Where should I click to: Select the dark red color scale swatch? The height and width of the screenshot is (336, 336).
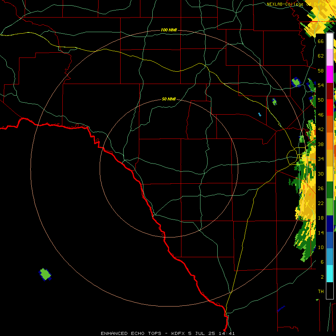pyautogui.click(x=330, y=91)
